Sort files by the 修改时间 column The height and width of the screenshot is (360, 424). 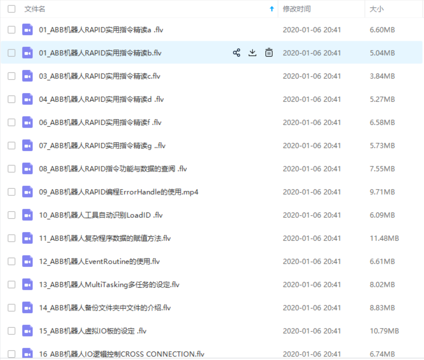coord(296,8)
